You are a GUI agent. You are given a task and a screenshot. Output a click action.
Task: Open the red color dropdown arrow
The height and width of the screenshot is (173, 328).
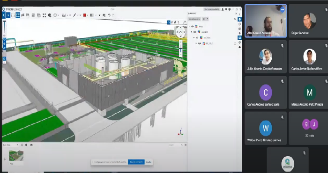87,15
